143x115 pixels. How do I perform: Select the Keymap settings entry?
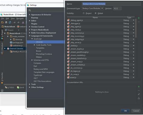click(x=35, y=18)
